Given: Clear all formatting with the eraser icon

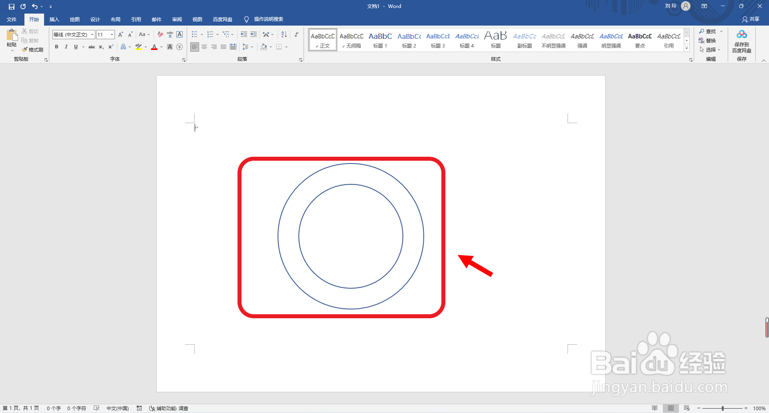Looking at the screenshot, I should 160,34.
